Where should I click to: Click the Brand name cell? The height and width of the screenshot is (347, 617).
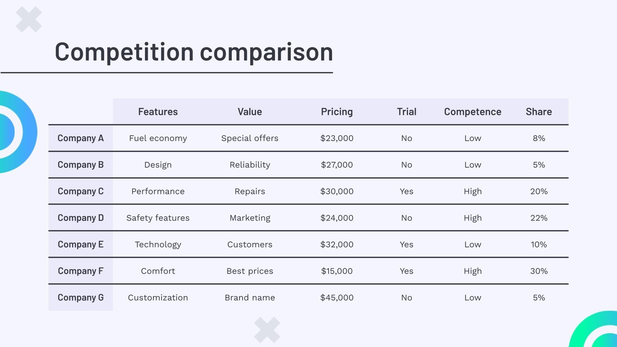250,298
